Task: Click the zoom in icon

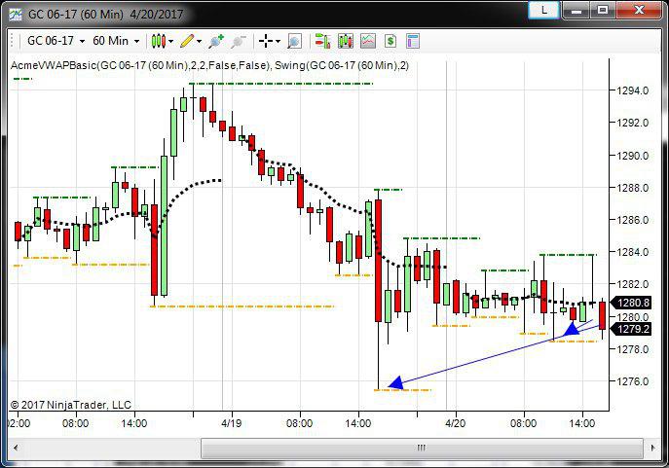Action: point(215,41)
